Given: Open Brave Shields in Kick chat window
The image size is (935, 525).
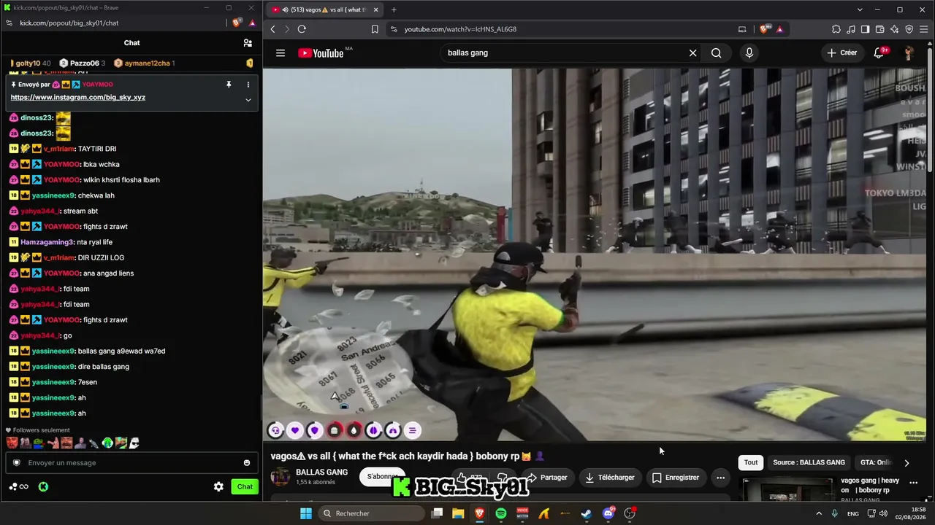Looking at the screenshot, I should coord(237,23).
